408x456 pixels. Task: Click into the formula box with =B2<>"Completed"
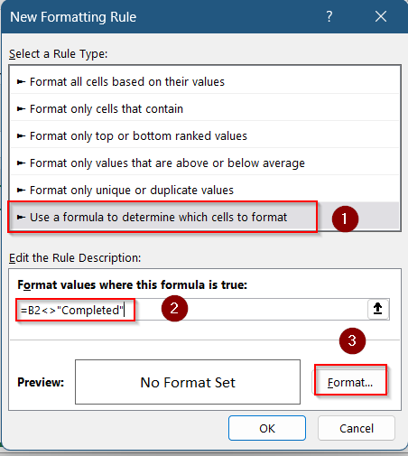(x=191, y=310)
